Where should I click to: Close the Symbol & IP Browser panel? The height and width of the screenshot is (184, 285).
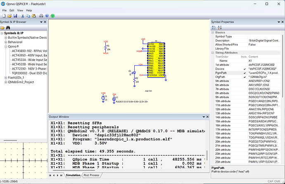[45, 22]
